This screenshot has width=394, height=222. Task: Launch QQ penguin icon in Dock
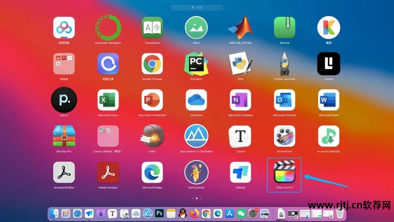point(183,214)
